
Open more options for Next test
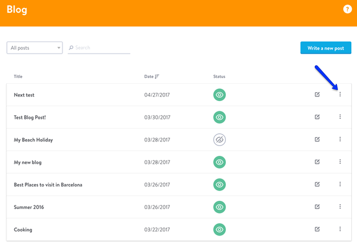(340, 94)
